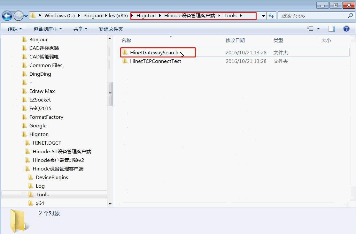Click the help question mark icon
356x234 pixels.
pyautogui.click(x=346, y=29)
